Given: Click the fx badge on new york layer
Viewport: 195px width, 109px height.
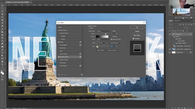Looking at the screenshot, I should click(191, 34).
